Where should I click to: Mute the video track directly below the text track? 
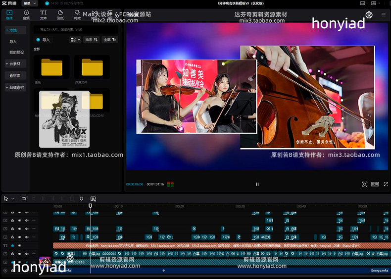click(x=27, y=254)
